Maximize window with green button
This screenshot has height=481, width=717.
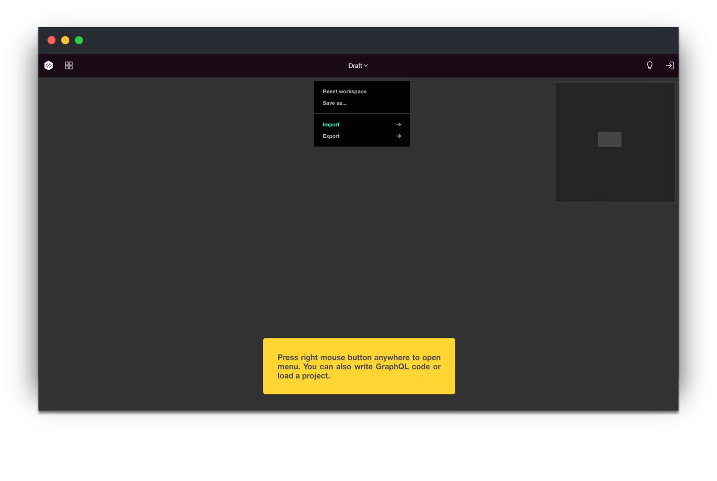(79, 40)
